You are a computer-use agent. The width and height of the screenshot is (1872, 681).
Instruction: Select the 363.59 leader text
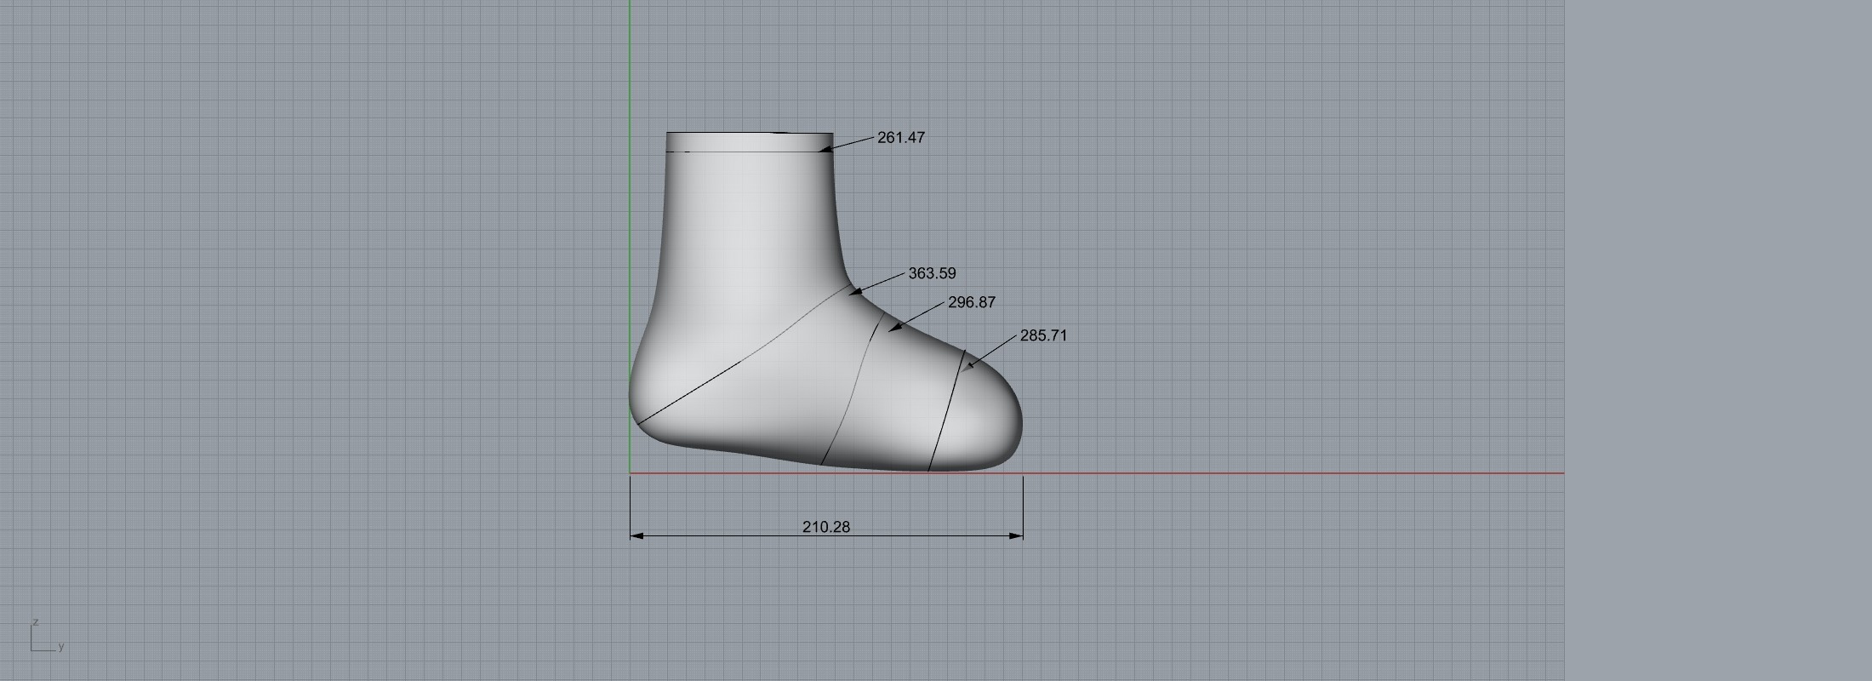point(932,274)
